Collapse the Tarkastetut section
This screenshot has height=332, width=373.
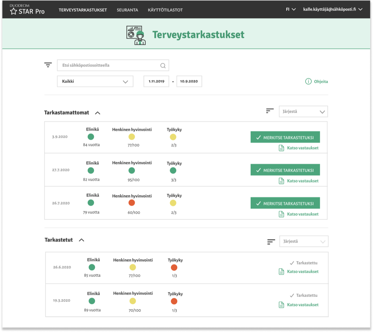(x=81, y=240)
